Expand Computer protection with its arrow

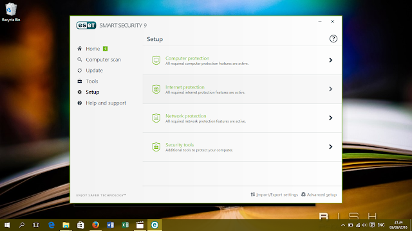331,60
